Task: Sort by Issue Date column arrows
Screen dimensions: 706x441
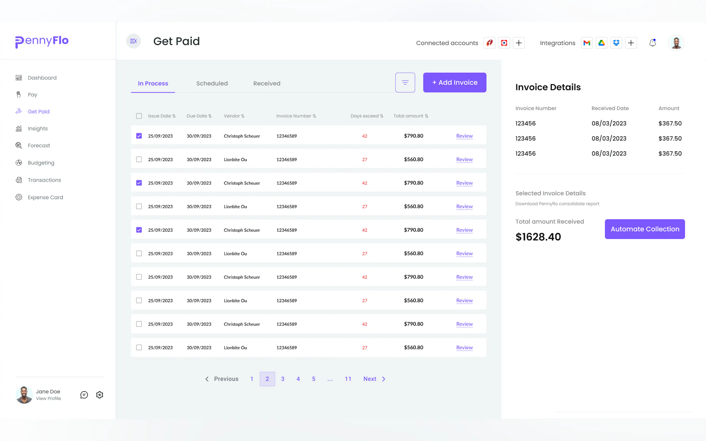Action: 174,116
